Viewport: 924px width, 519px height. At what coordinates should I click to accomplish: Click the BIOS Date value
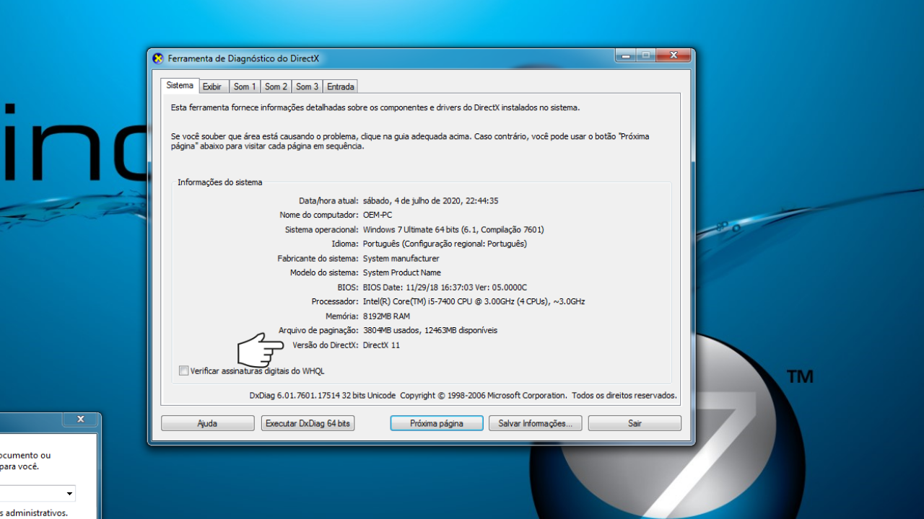tap(445, 288)
